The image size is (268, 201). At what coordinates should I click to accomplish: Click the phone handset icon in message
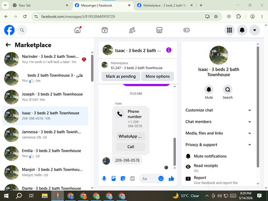[x=120, y=114]
